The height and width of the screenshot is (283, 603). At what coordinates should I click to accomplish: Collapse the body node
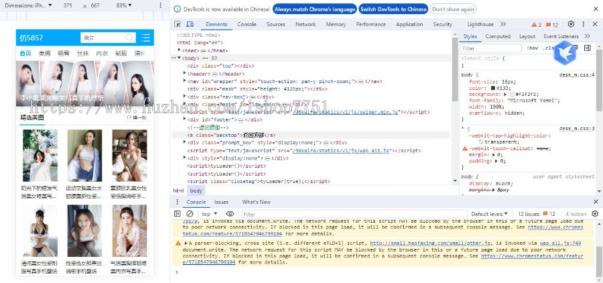tap(179, 58)
